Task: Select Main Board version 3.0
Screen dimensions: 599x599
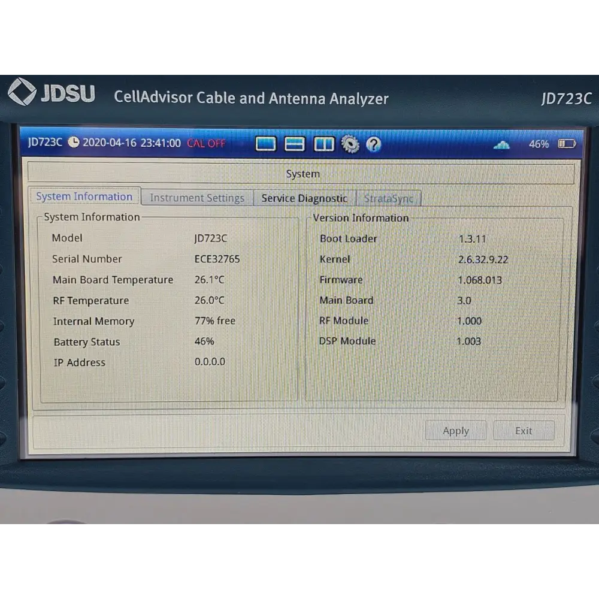Action: click(464, 300)
